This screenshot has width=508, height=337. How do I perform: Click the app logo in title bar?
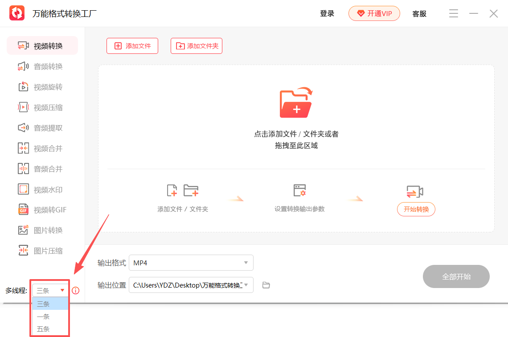17,13
